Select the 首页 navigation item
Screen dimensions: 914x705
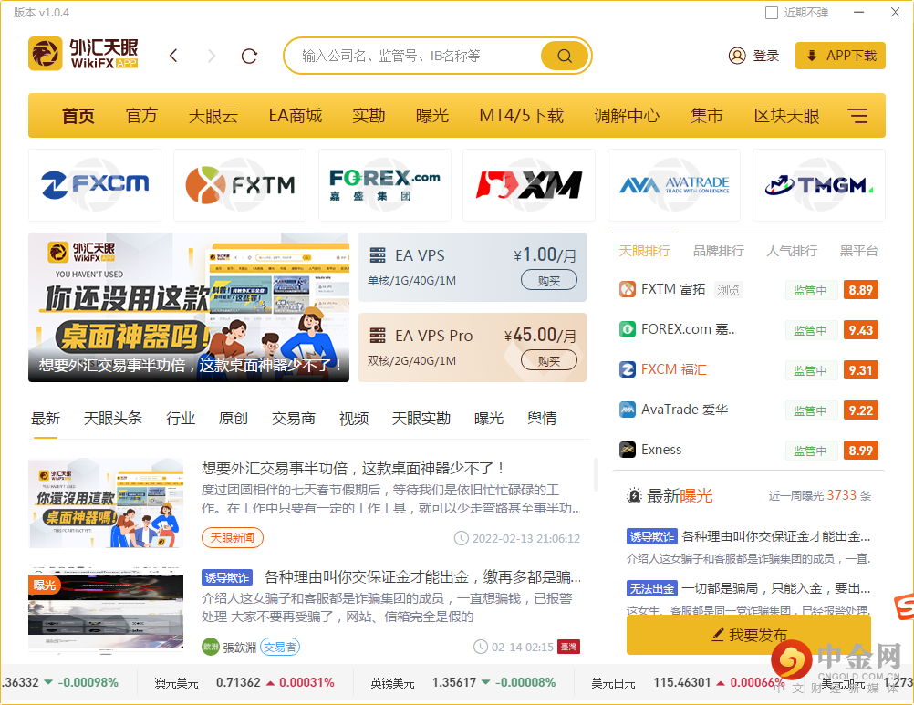[78, 116]
